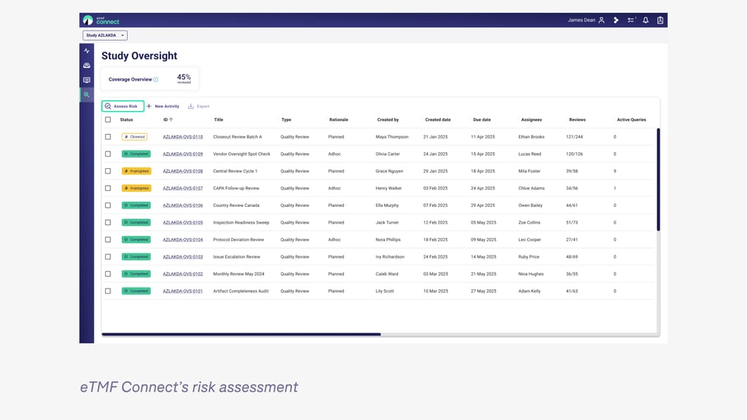
Task: Click the clipboard icon in header
Action: point(660,20)
